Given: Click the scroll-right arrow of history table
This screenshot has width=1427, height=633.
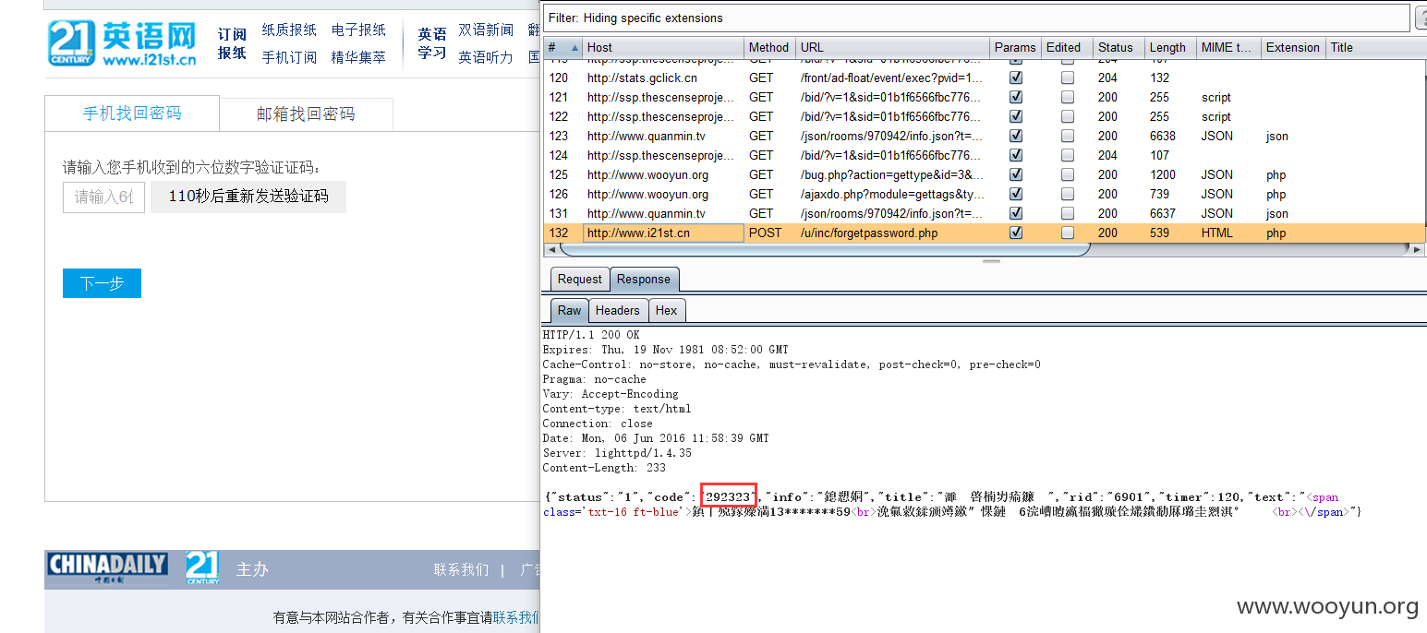Looking at the screenshot, I should [x=1419, y=249].
